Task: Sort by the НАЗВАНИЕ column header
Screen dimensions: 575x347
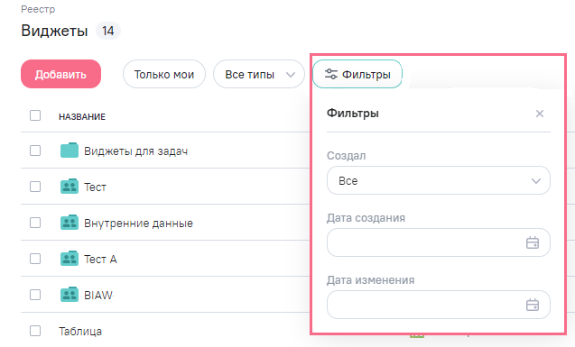Action: (82, 117)
